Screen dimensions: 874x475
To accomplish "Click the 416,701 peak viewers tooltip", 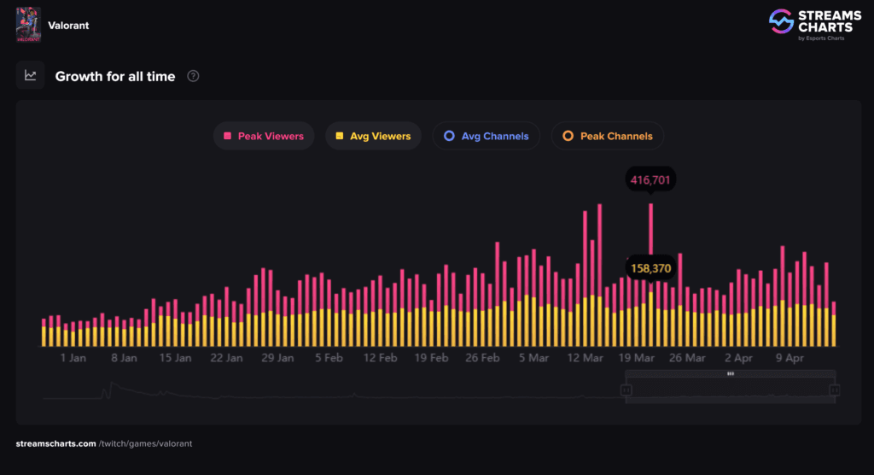I will click(x=651, y=180).
